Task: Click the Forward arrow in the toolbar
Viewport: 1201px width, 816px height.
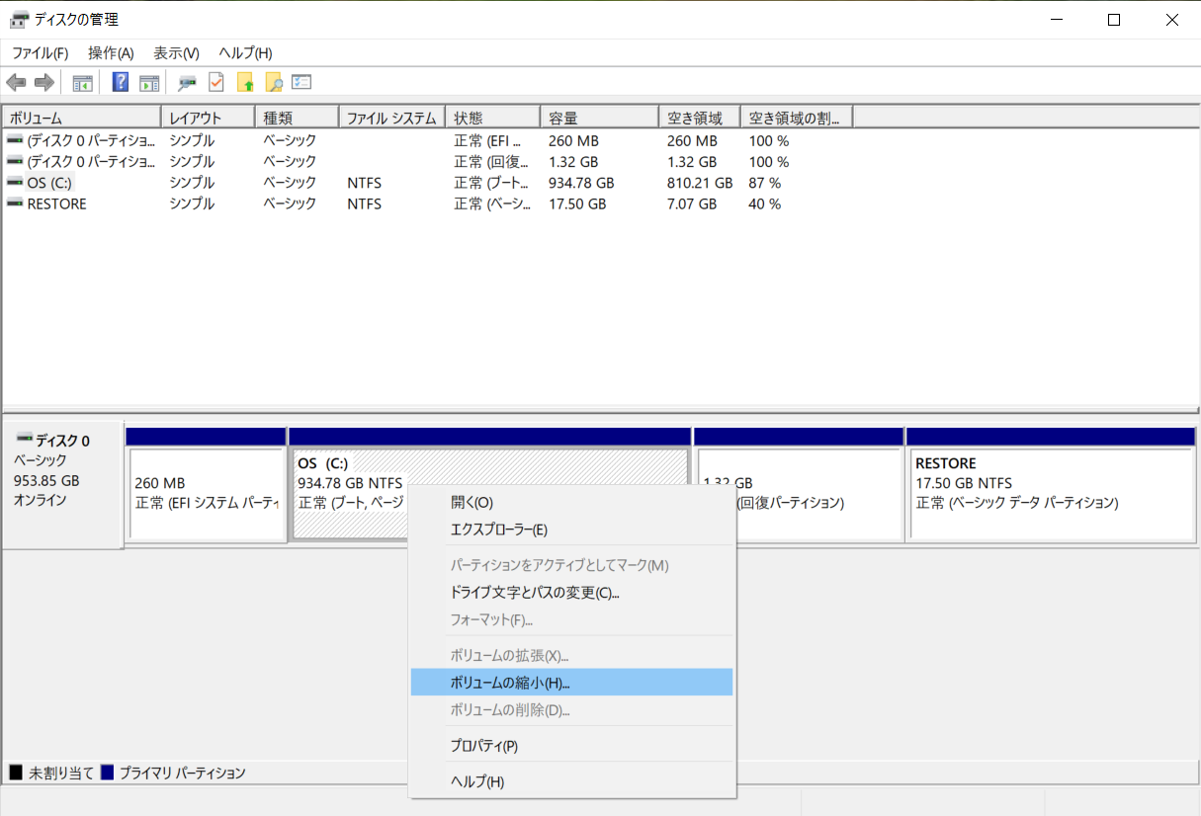Action: 43,83
